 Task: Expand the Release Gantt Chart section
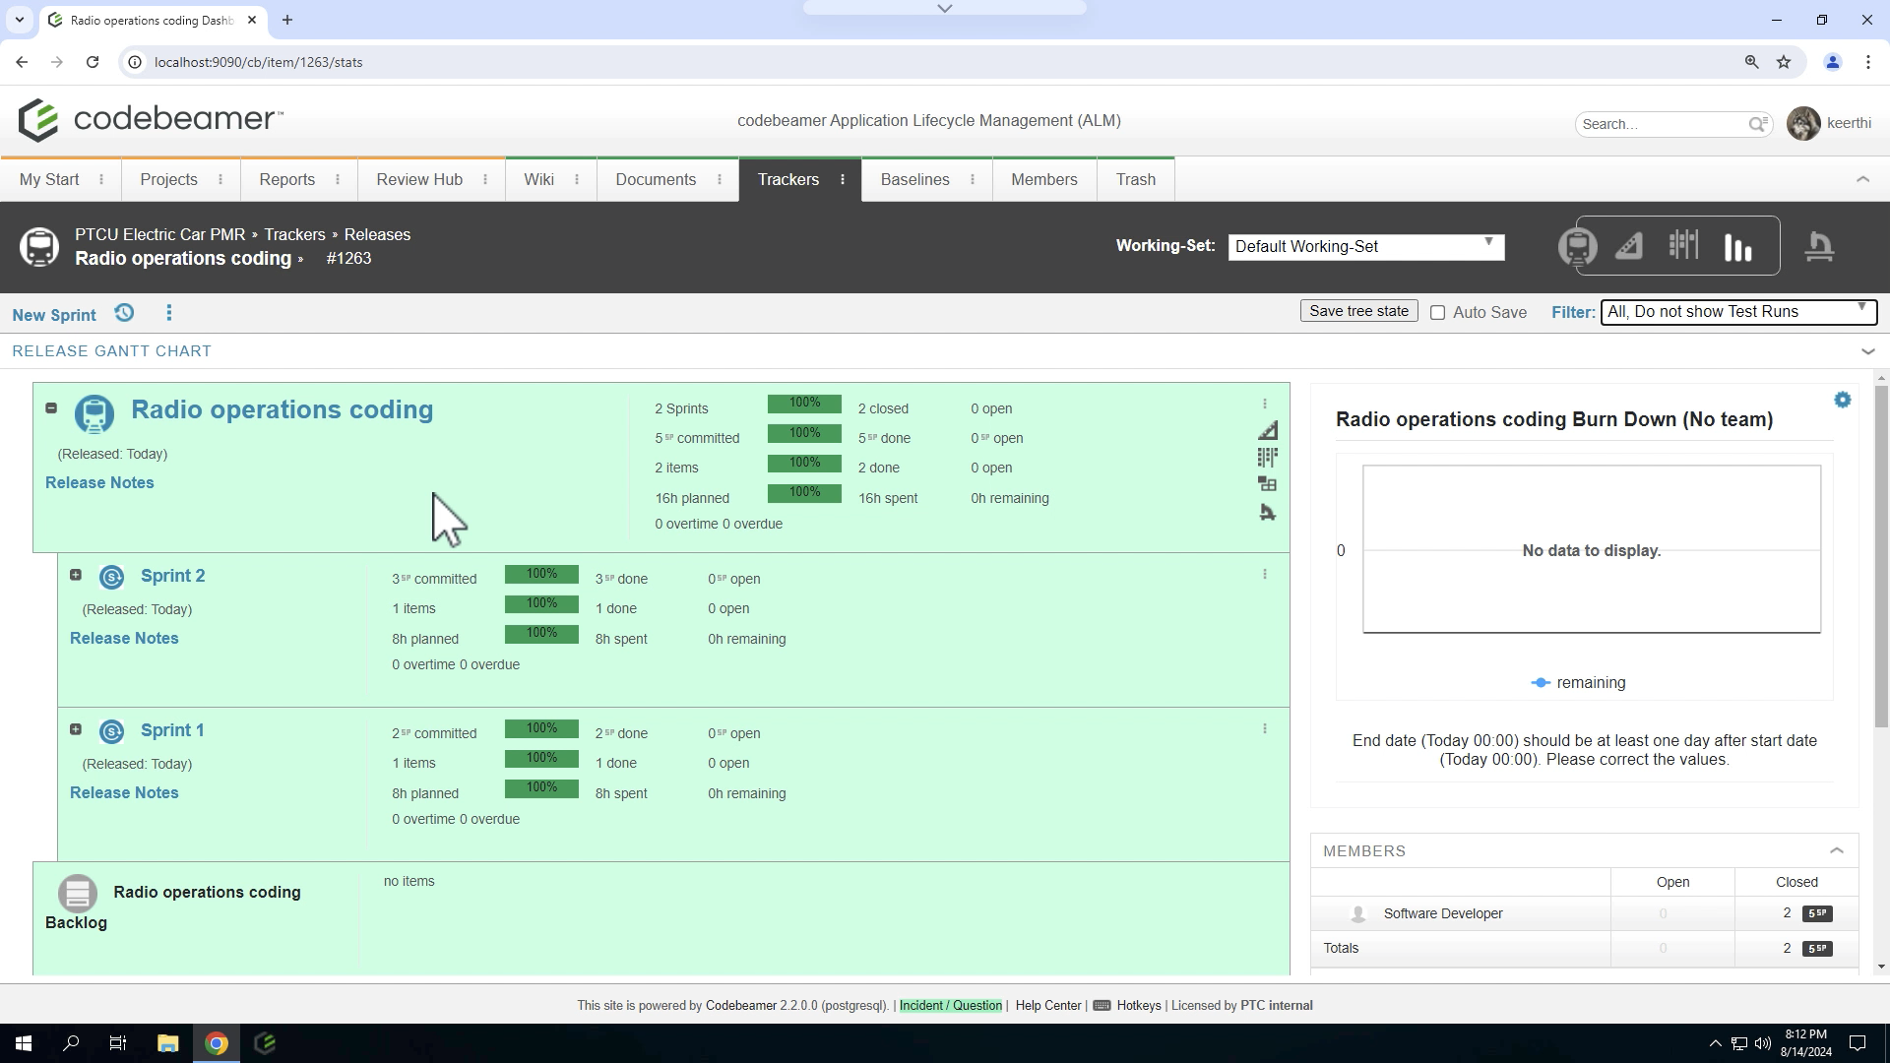1867,351
